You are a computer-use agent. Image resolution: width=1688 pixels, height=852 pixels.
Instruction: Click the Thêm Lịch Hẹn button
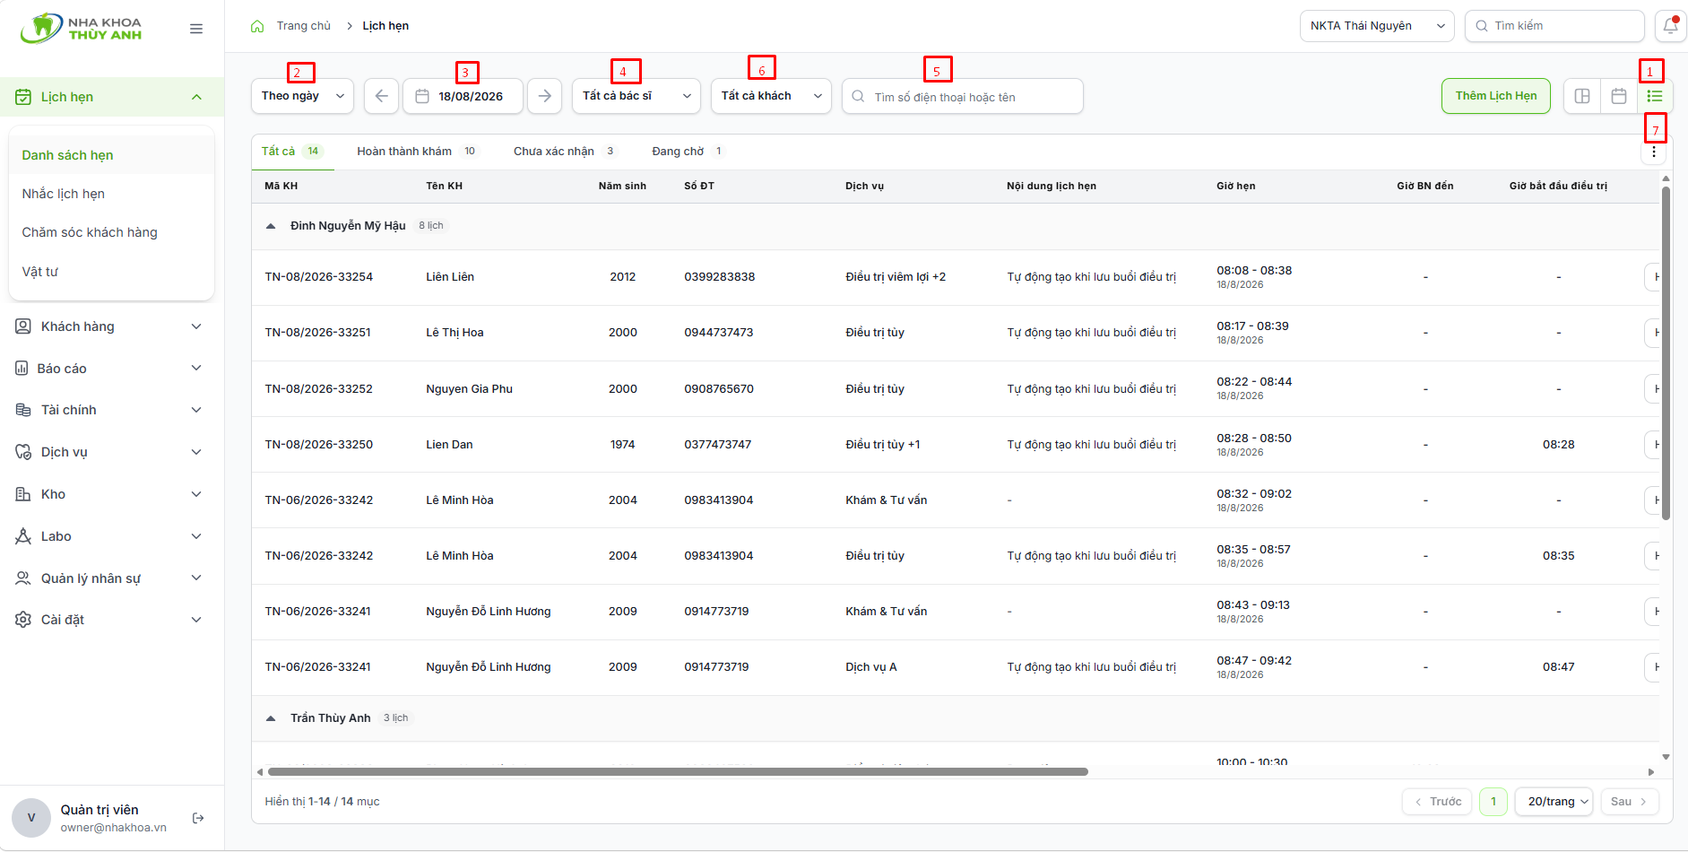coord(1496,96)
